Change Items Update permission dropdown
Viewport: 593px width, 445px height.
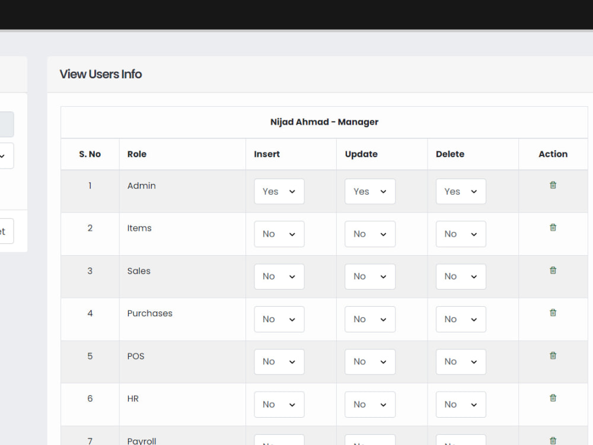[x=370, y=234]
